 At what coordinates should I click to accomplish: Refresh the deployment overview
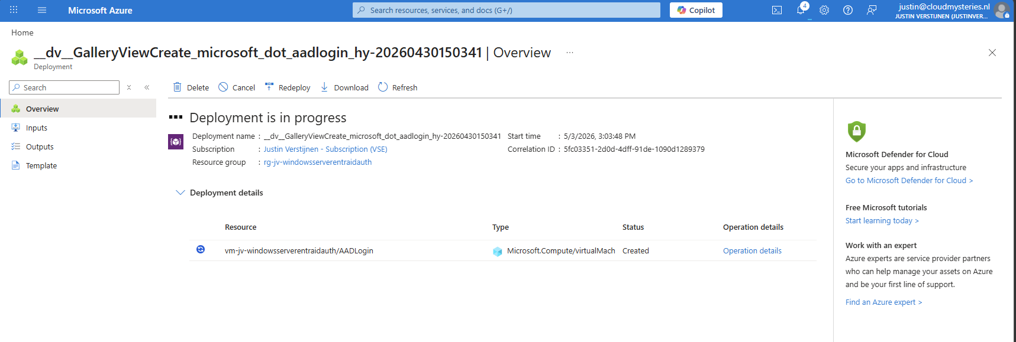tap(398, 87)
